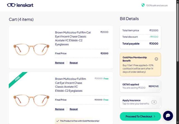This screenshot has width=179, height=124.
Task: Remove the Free eyeglasses item
Action: 60,109
